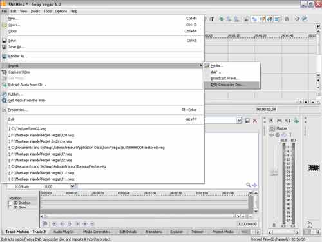Click the keyframe timeline horizontal scrollbar

tap(140, 216)
